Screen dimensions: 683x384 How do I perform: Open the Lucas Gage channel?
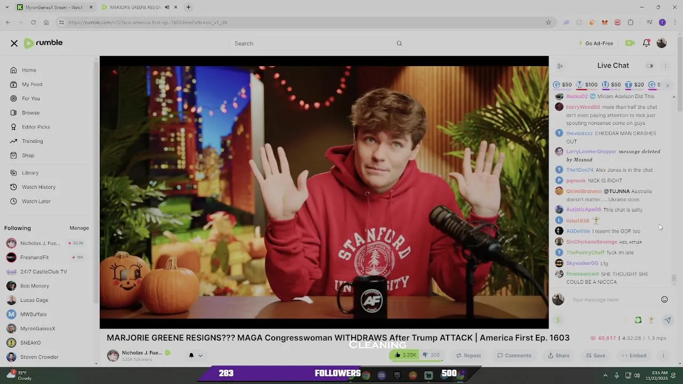(34, 300)
